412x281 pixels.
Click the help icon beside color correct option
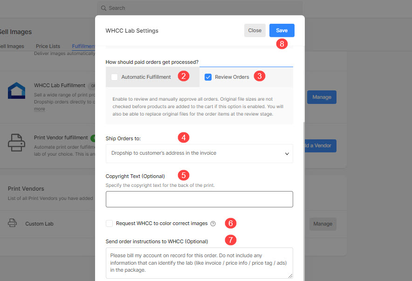coord(213,224)
